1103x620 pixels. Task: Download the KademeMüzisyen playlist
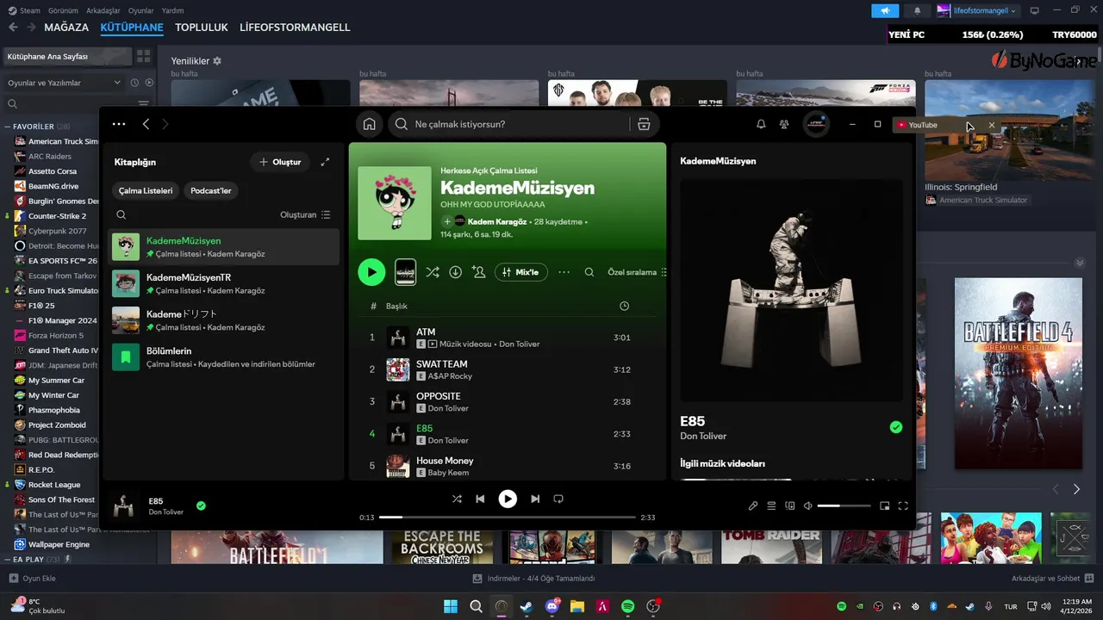455,272
